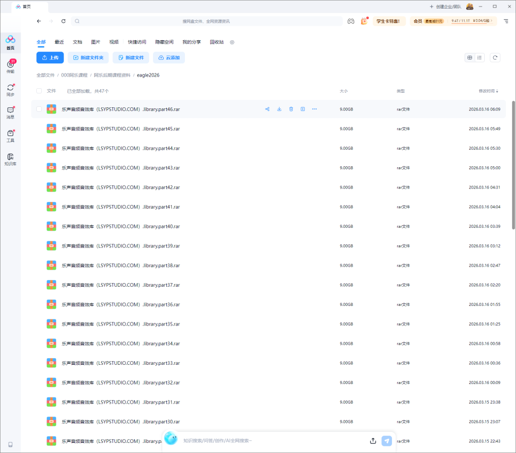Click the blue 上传 upload button
516x453 pixels.
(50, 58)
